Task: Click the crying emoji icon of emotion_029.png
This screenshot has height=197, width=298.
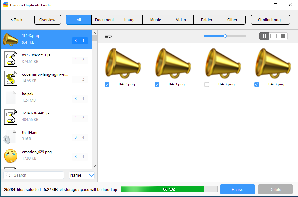Action: [x=11, y=156]
